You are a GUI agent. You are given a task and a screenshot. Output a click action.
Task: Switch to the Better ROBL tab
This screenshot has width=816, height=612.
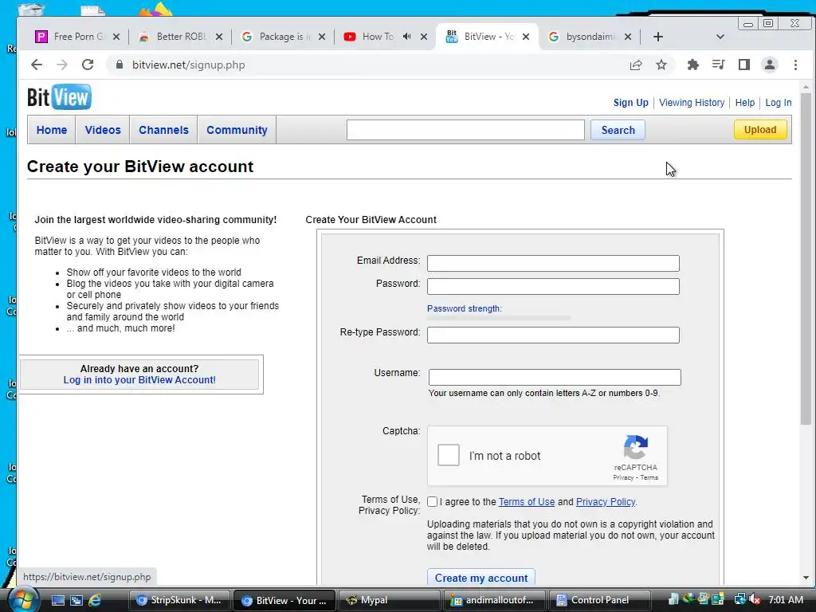coord(181,37)
